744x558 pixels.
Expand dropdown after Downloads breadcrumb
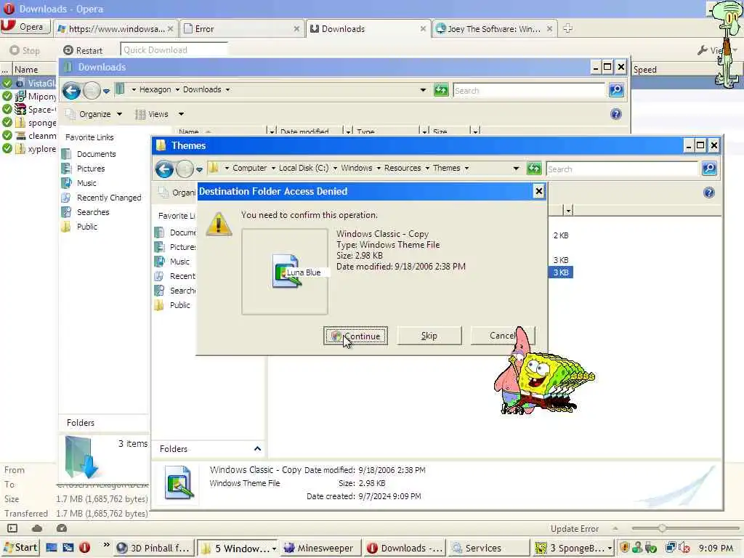tap(227, 89)
